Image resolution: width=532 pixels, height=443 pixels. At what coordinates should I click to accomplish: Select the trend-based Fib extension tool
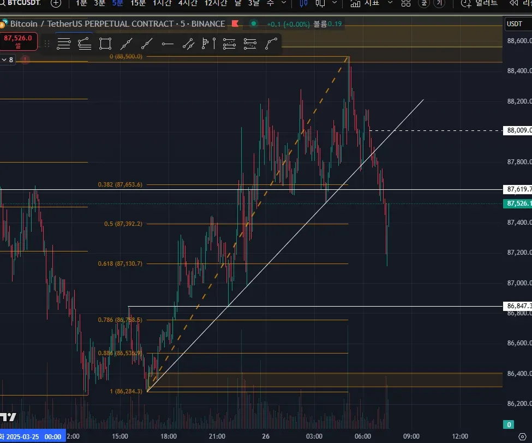click(85, 44)
